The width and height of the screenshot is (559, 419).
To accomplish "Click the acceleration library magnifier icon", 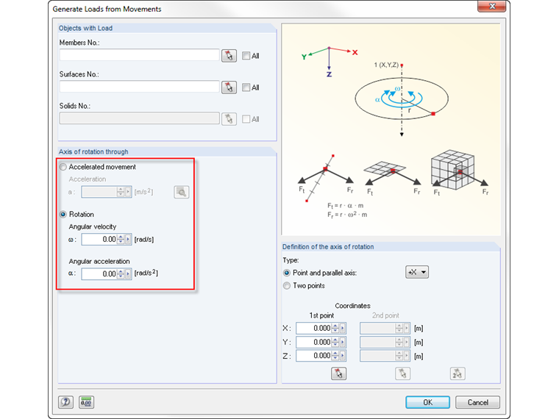I will click(182, 192).
